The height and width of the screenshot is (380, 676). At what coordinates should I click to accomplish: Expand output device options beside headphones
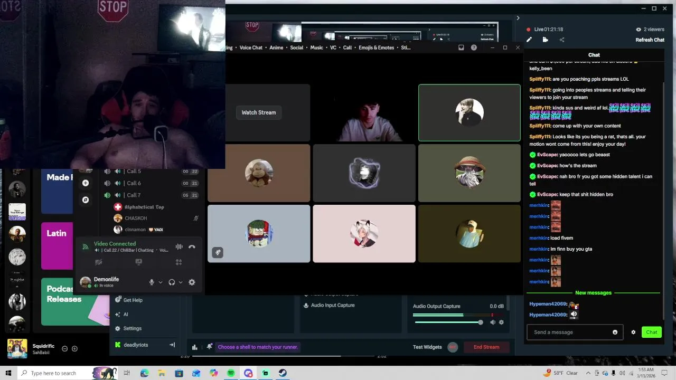pos(181,282)
